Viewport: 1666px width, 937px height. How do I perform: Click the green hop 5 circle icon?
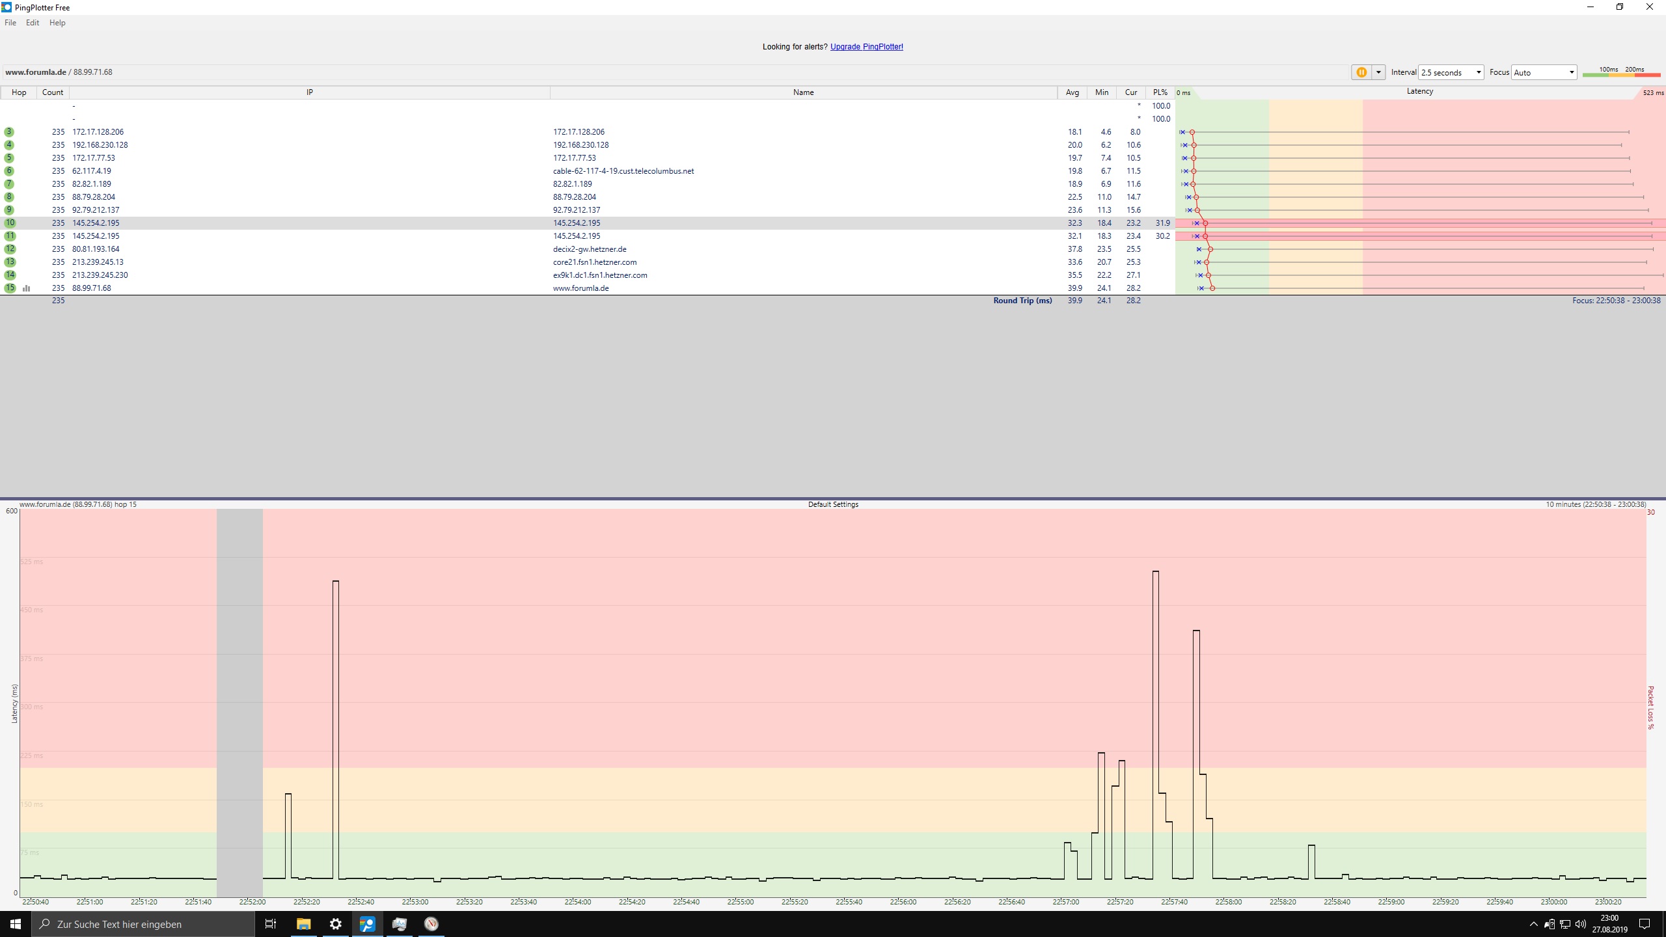[x=9, y=158]
